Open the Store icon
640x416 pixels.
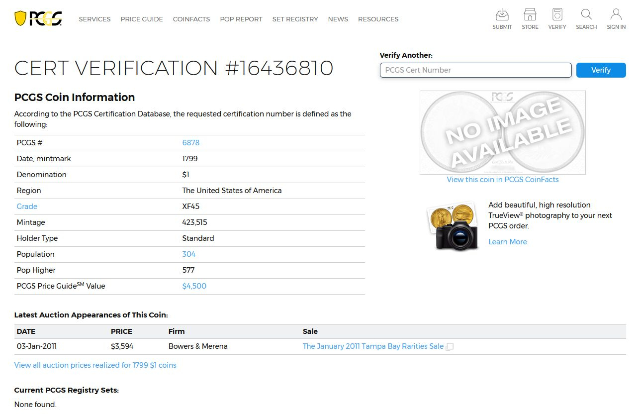(x=530, y=19)
